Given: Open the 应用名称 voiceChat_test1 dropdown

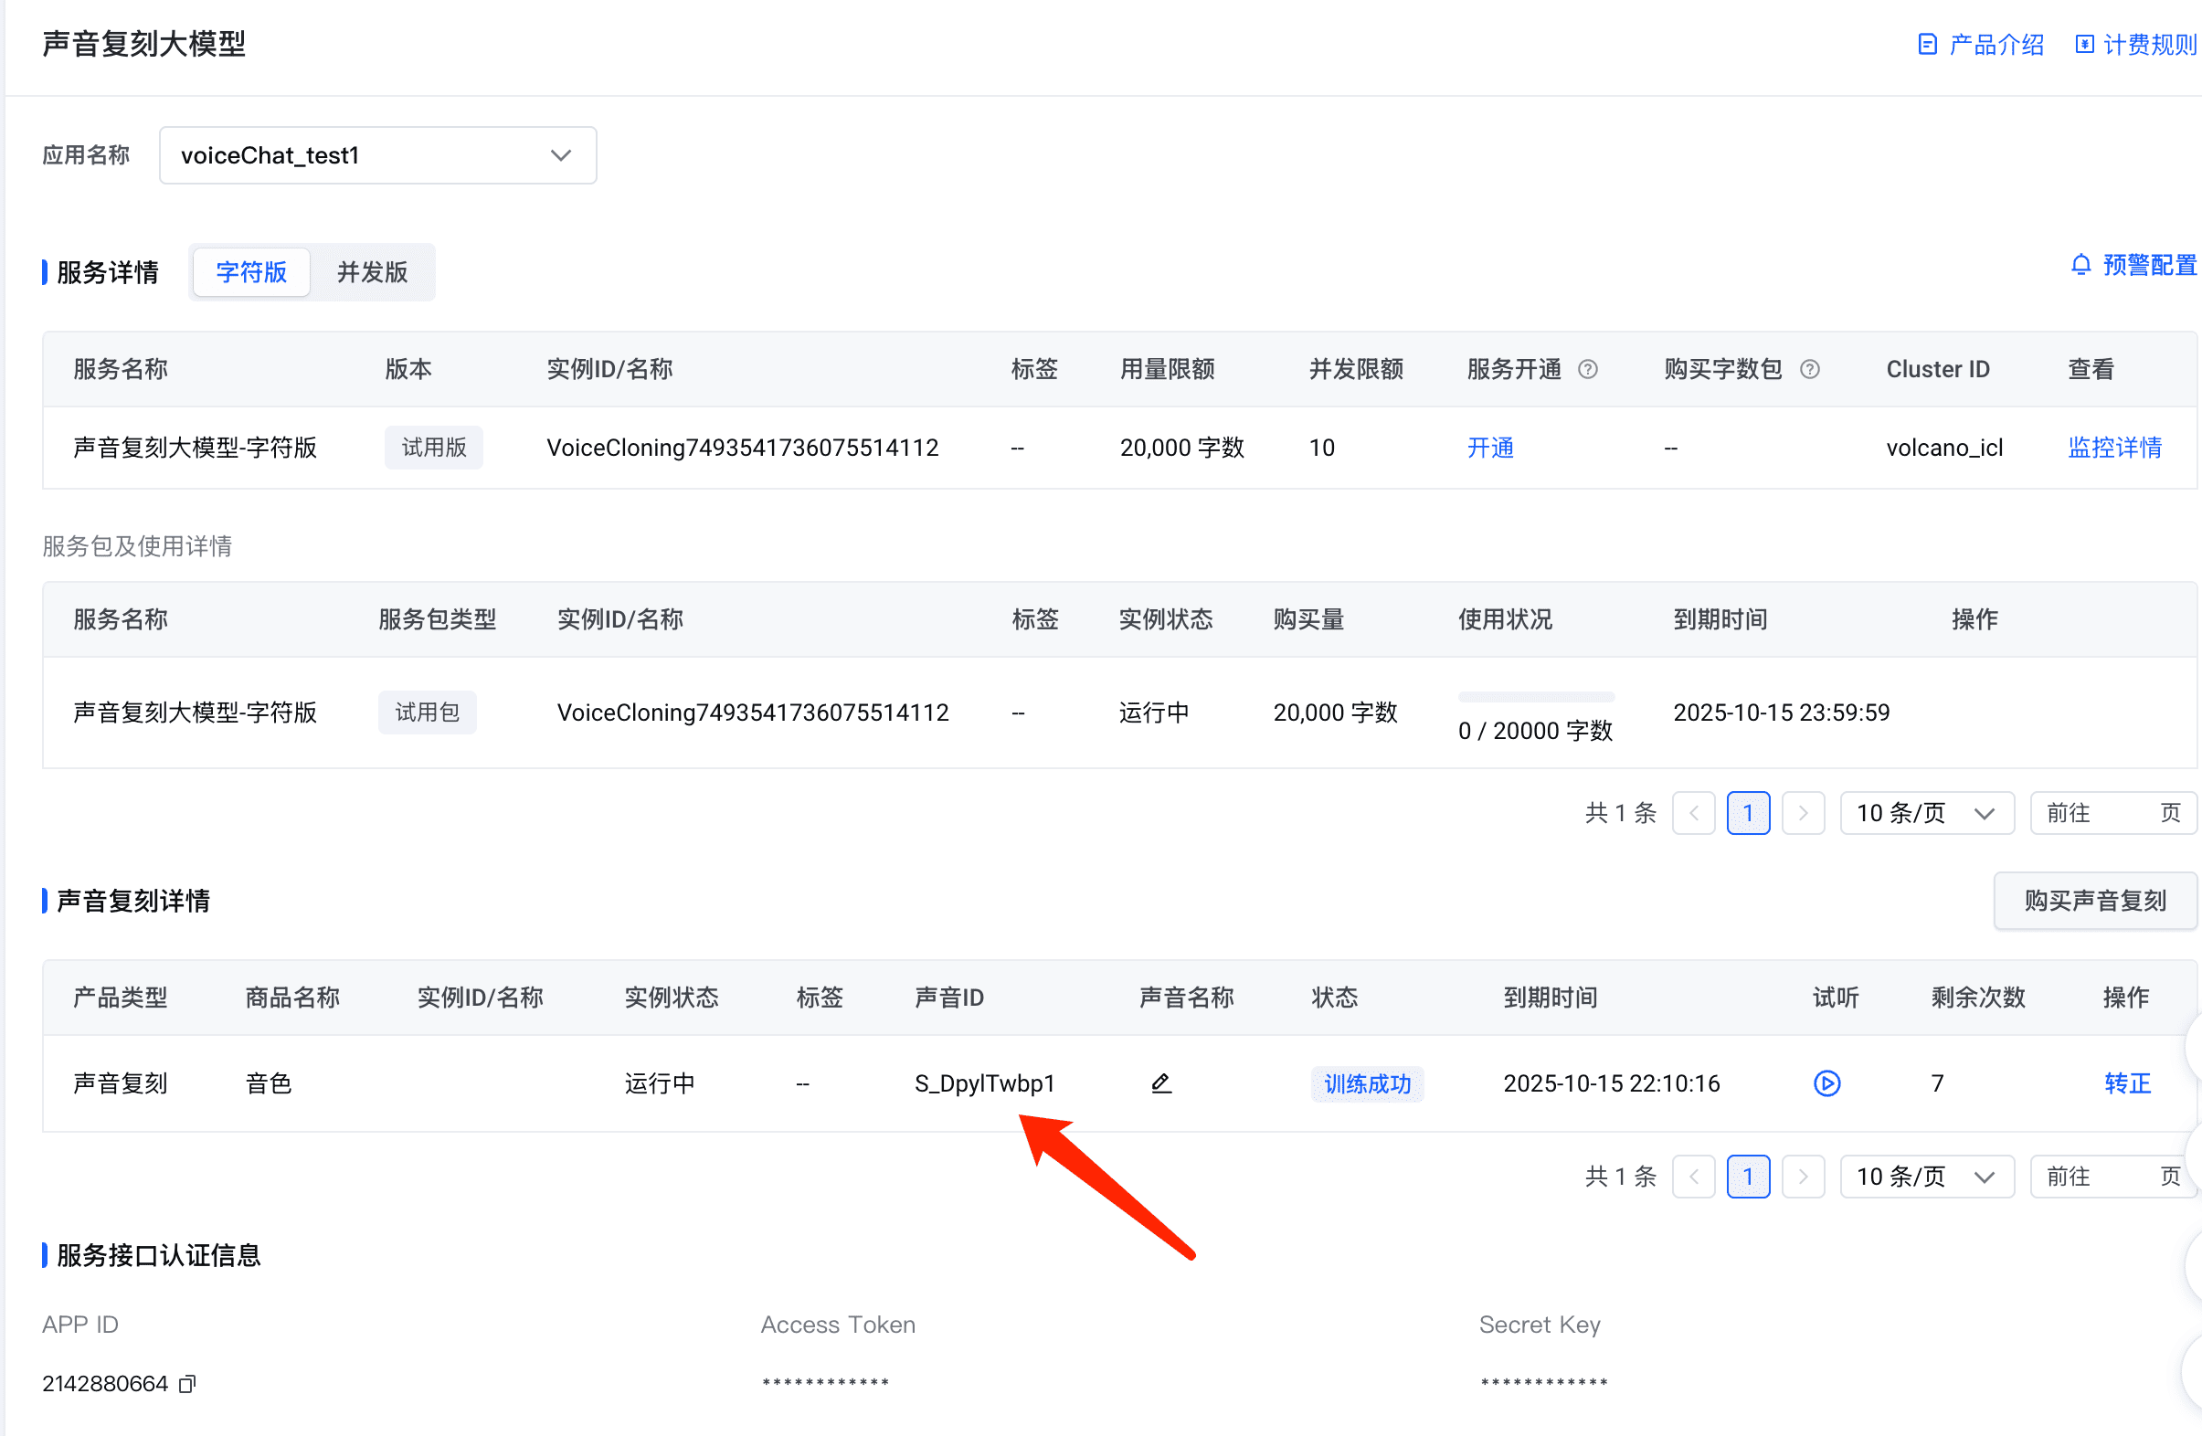Looking at the screenshot, I should (x=377, y=155).
